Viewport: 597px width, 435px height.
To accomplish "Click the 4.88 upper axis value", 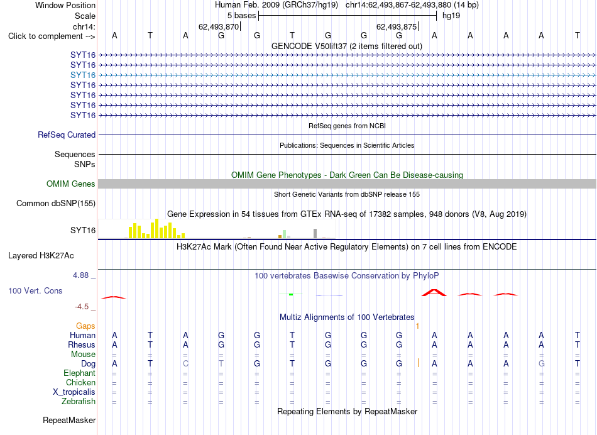I will tap(80, 275).
